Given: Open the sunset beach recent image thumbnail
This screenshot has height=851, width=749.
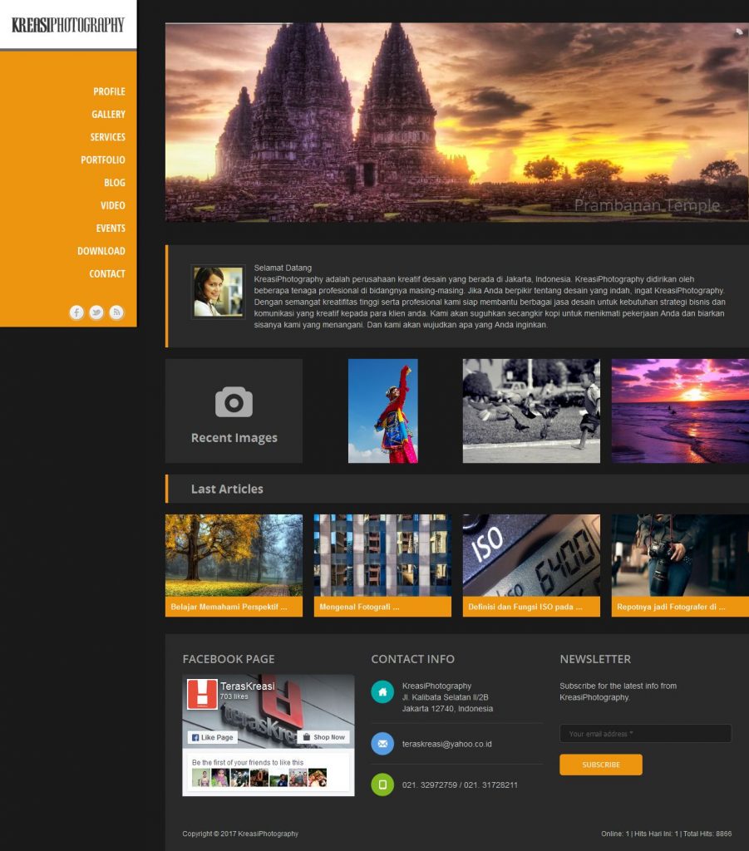Looking at the screenshot, I should click(x=680, y=410).
